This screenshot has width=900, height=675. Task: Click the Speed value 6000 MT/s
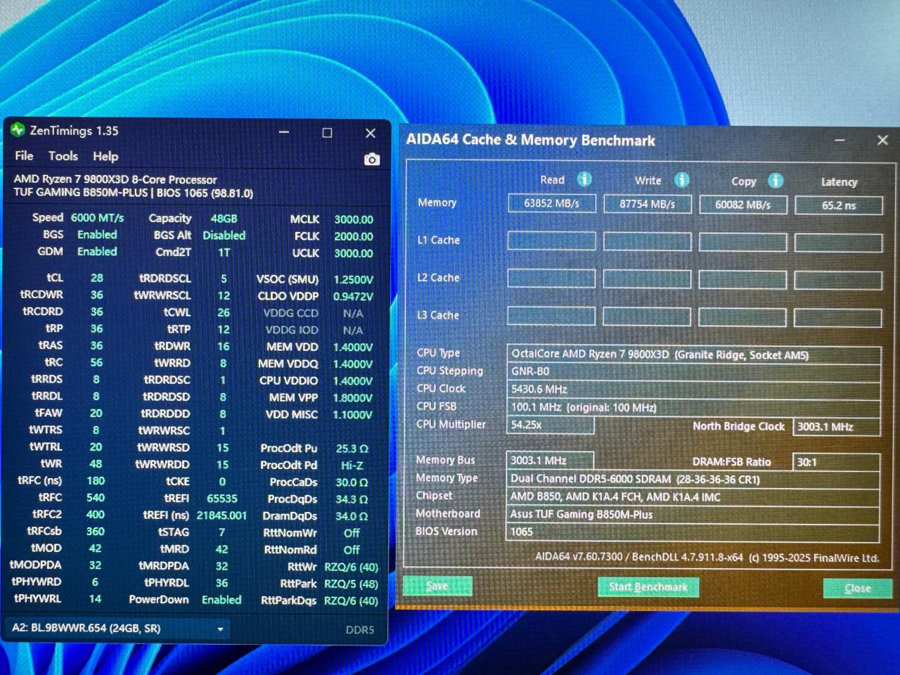tap(97, 218)
